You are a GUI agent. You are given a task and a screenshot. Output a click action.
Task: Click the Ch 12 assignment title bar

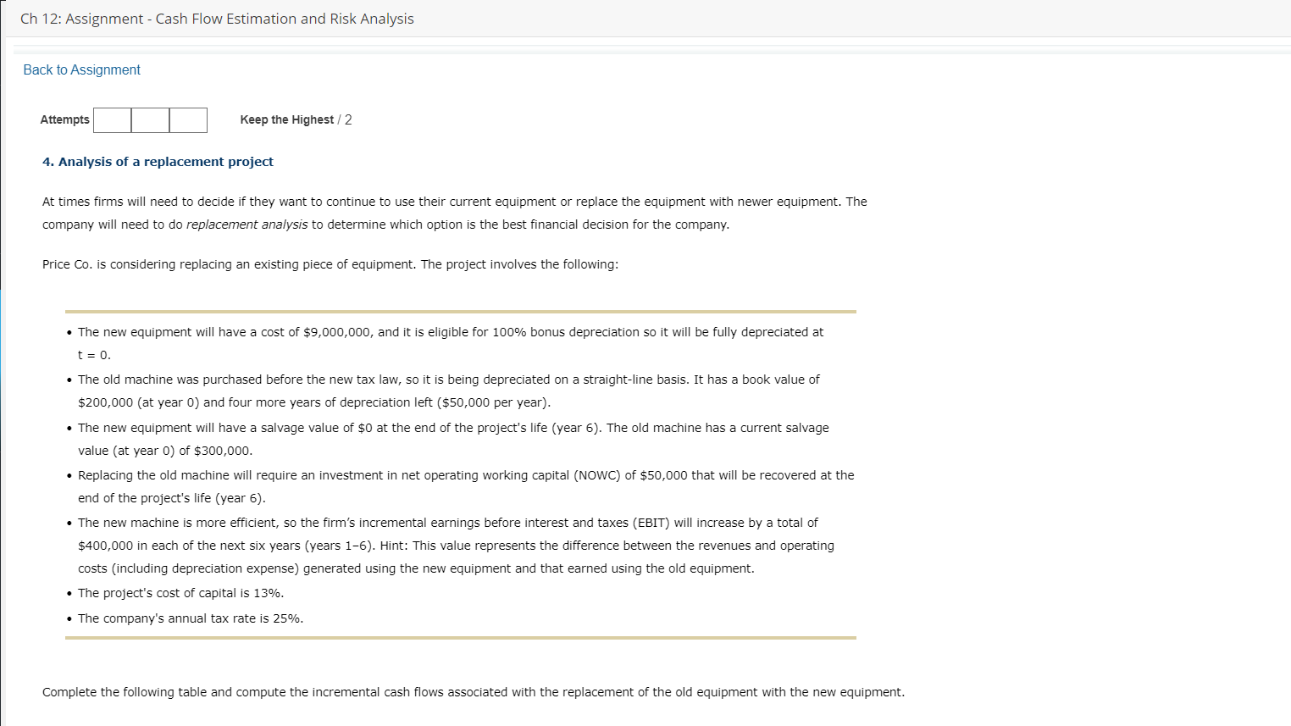[217, 18]
